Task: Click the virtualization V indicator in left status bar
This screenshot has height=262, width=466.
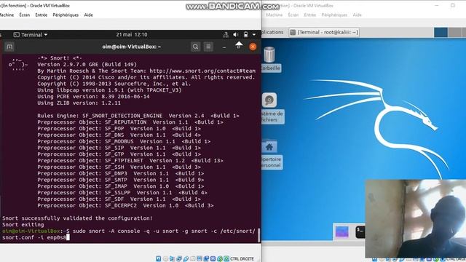Action: (x=213, y=259)
